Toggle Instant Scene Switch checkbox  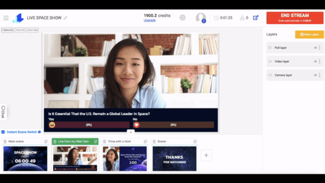(x=3, y=132)
